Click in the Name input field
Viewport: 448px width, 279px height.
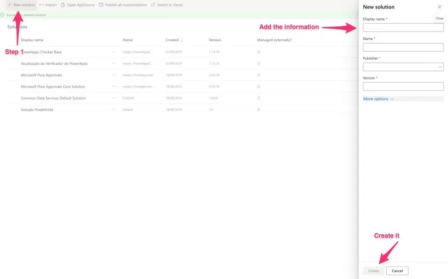tap(403, 47)
